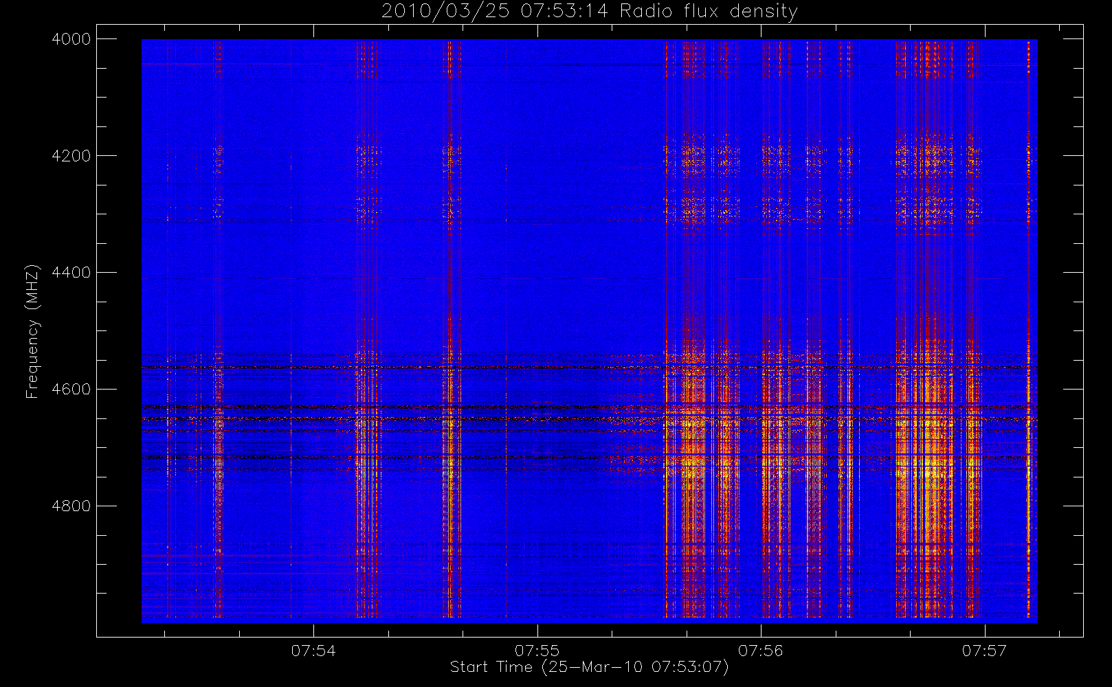
Task: Click the 4400 frequency axis label
Action: (71, 273)
